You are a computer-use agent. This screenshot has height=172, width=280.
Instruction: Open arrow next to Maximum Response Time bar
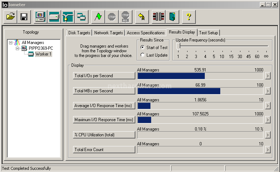click(267, 120)
